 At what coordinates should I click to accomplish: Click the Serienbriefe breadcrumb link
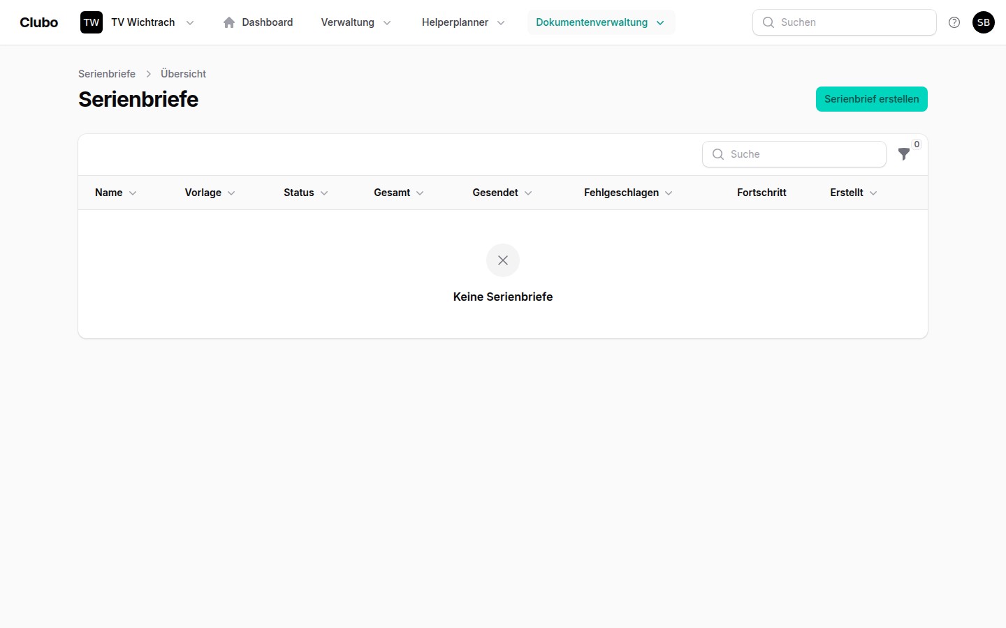pyautogui.click(x=107, y=74)
